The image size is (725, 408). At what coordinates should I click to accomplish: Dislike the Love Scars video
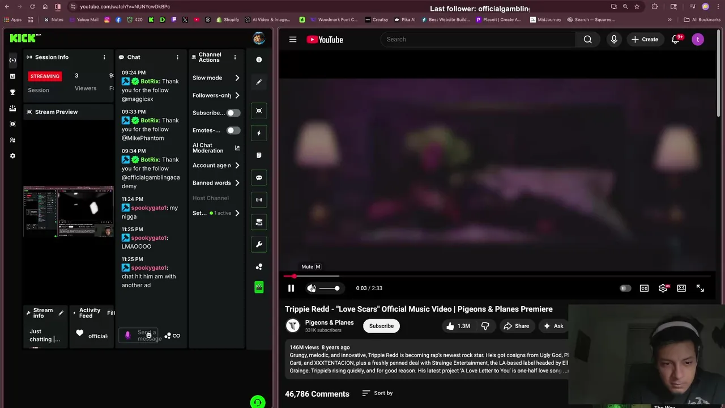point(485,326)
